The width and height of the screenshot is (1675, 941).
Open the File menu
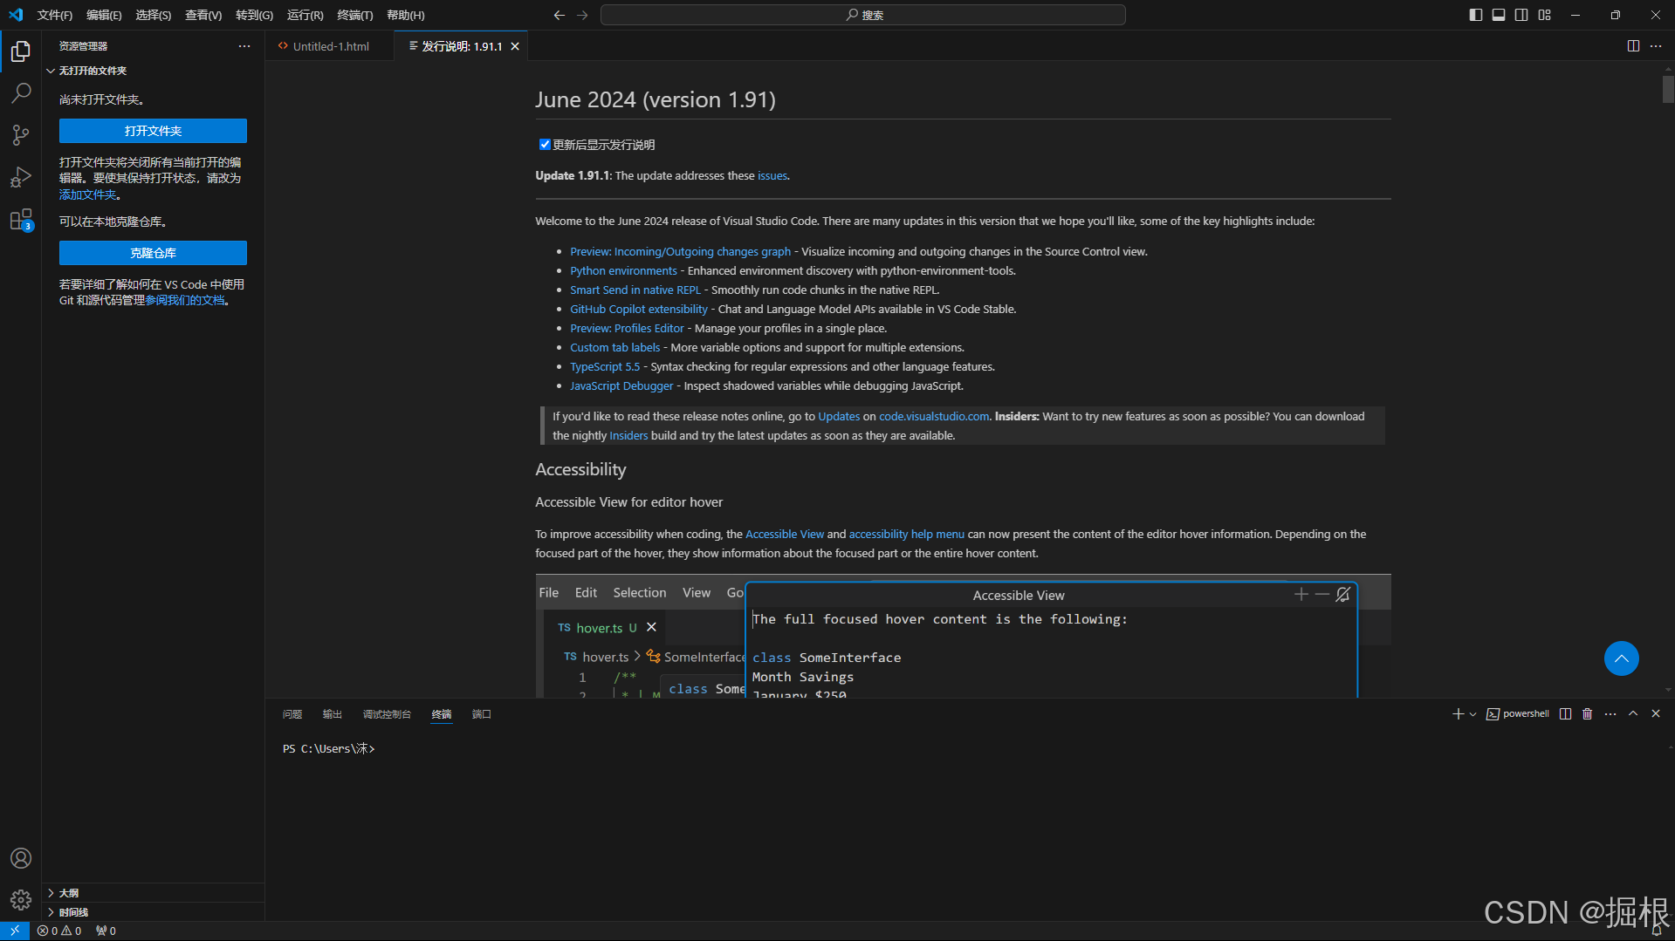[55, 15]
